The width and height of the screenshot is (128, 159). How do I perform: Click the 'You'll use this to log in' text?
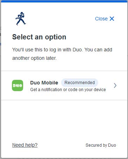(x=62, y=50)
